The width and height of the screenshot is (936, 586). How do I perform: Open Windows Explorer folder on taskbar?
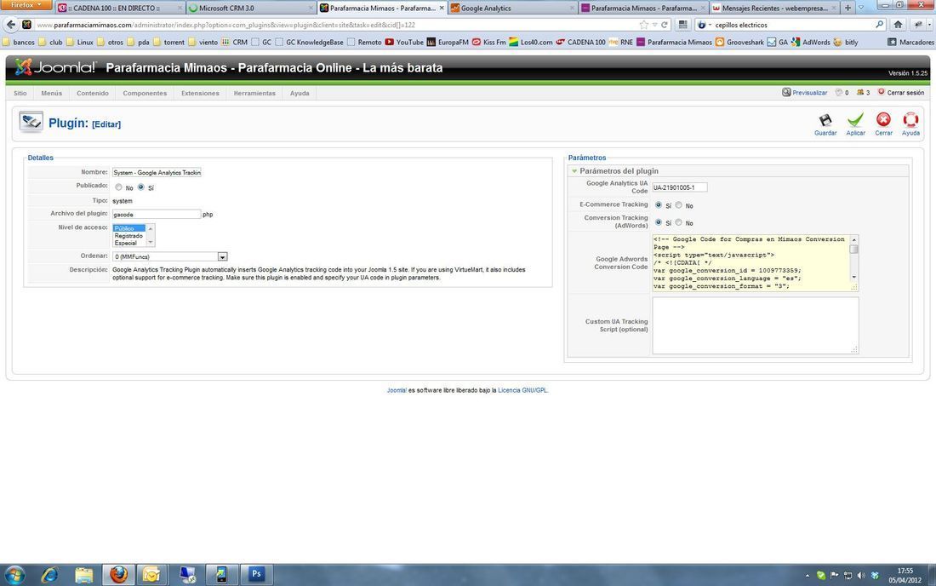point(84,575)
